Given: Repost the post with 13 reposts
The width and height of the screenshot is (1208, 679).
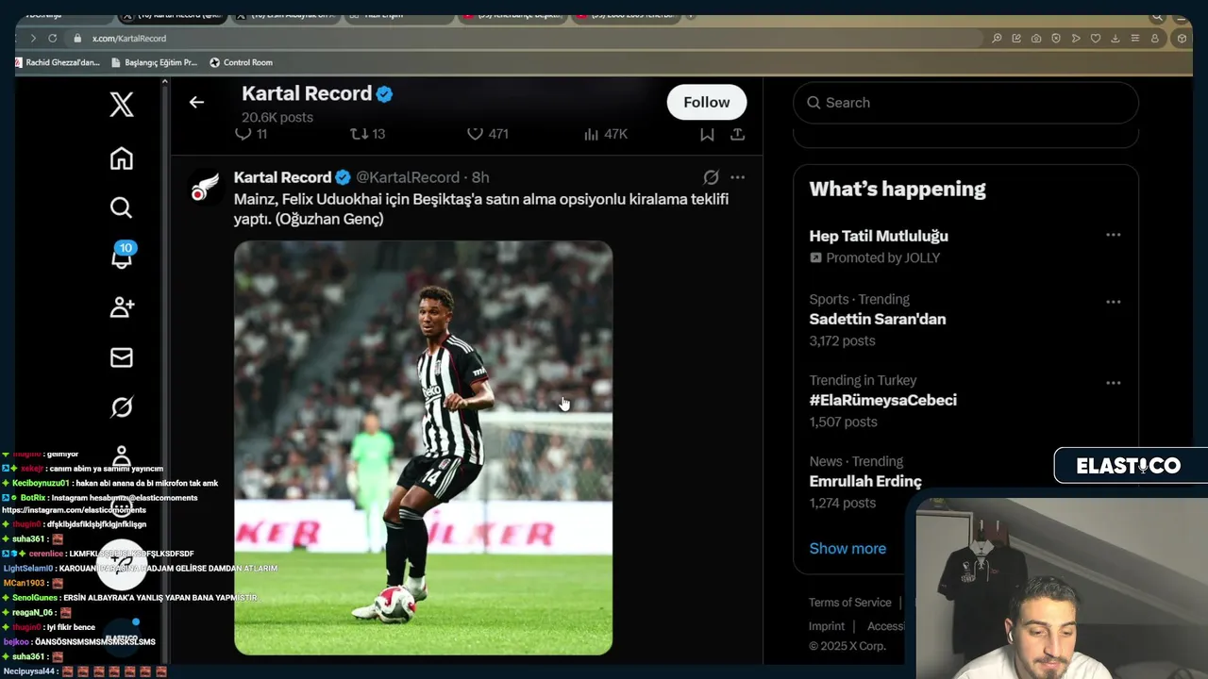Looking at the screenshot, I should (x=368, y=134).
